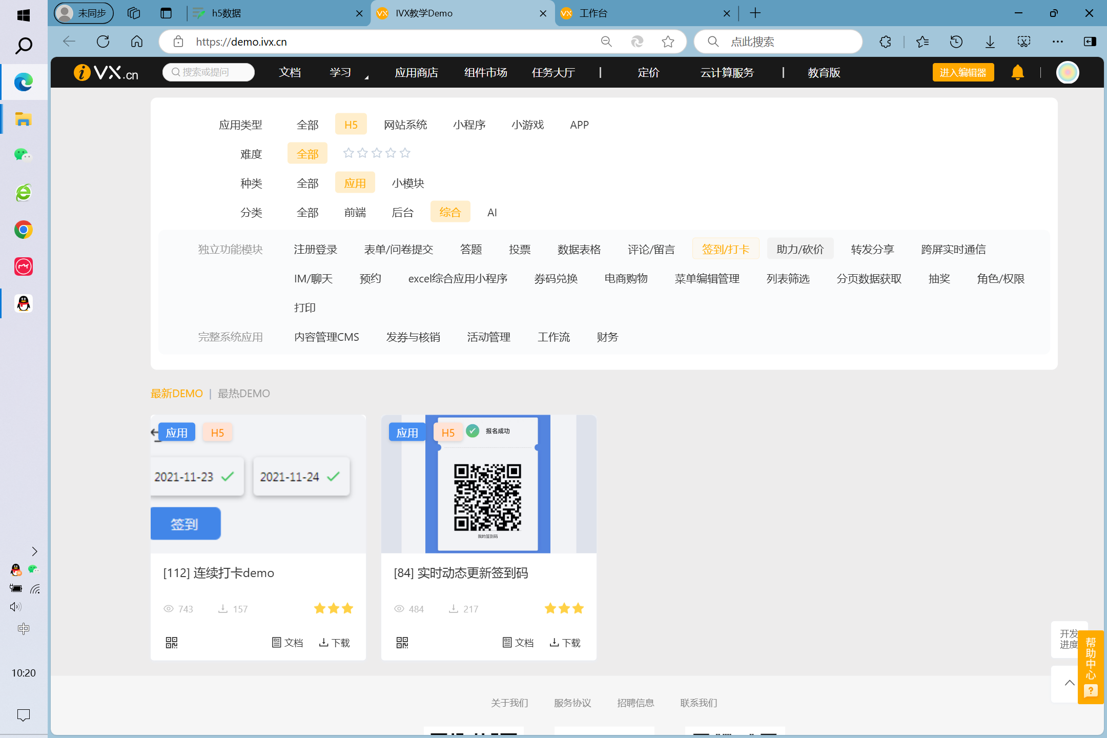Open the browser settings ellipsis menu
1107x738 pixels.
[x=1058, y=42]
